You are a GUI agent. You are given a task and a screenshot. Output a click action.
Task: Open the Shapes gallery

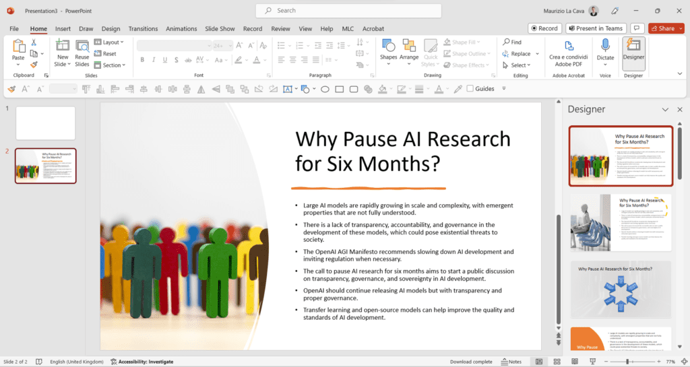388,53
